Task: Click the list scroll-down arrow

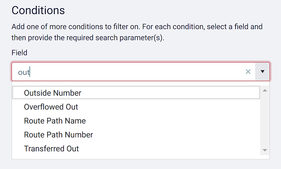Action: [265, 150]
